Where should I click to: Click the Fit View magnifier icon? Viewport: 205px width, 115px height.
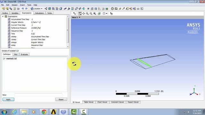pos(95,13)
